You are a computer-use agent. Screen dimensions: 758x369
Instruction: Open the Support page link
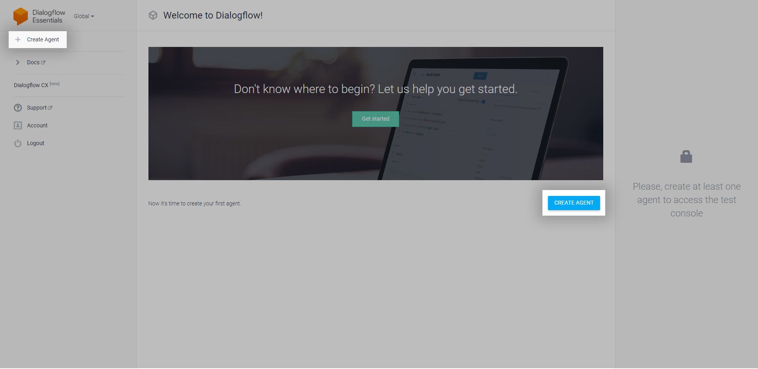(37, 108)
